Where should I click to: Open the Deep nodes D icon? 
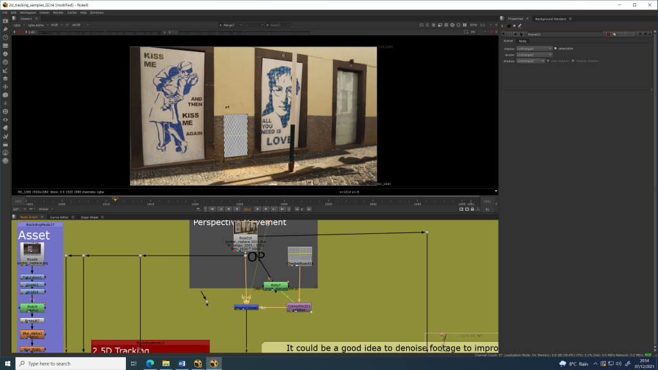5,112
